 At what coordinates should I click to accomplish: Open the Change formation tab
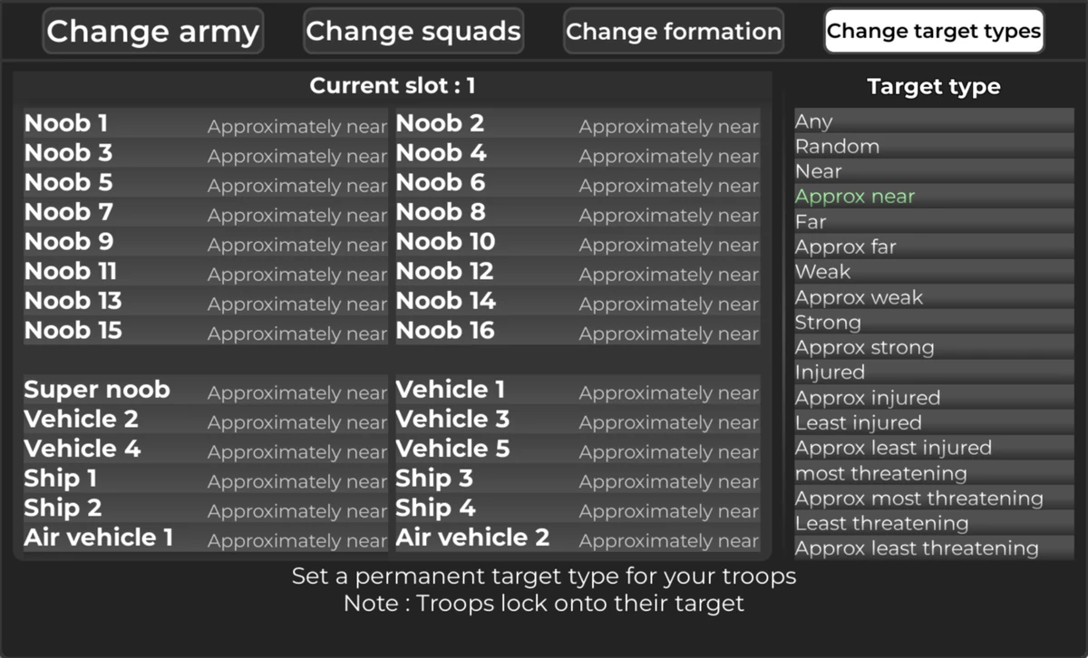click(x=674, y=31)
